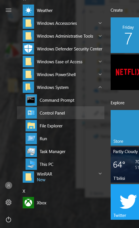Open the Netflix tile
The width and height of the screenshot is (139, 228).
(x=125, y=72)
